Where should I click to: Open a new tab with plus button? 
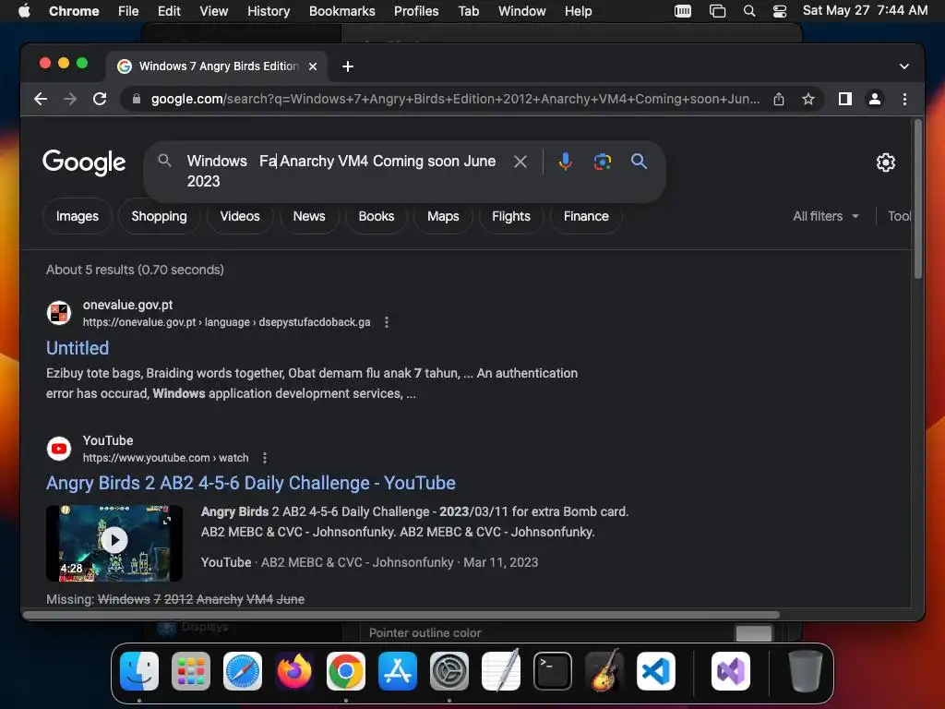[x=348, y=66]
